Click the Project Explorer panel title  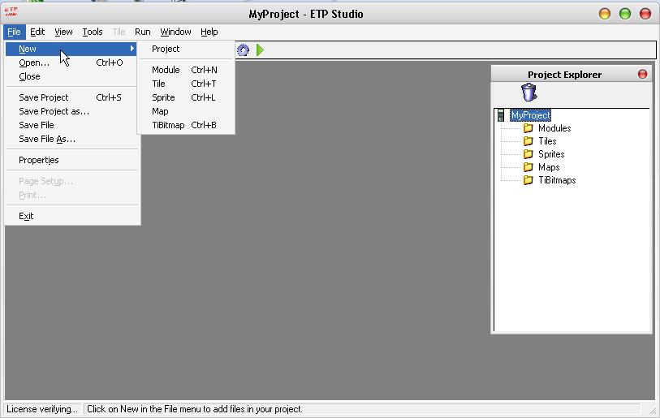564,75
